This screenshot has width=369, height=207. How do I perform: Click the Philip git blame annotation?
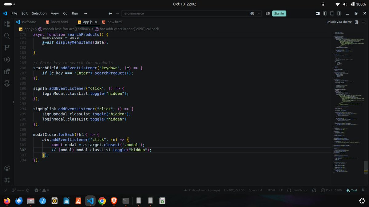202,190
